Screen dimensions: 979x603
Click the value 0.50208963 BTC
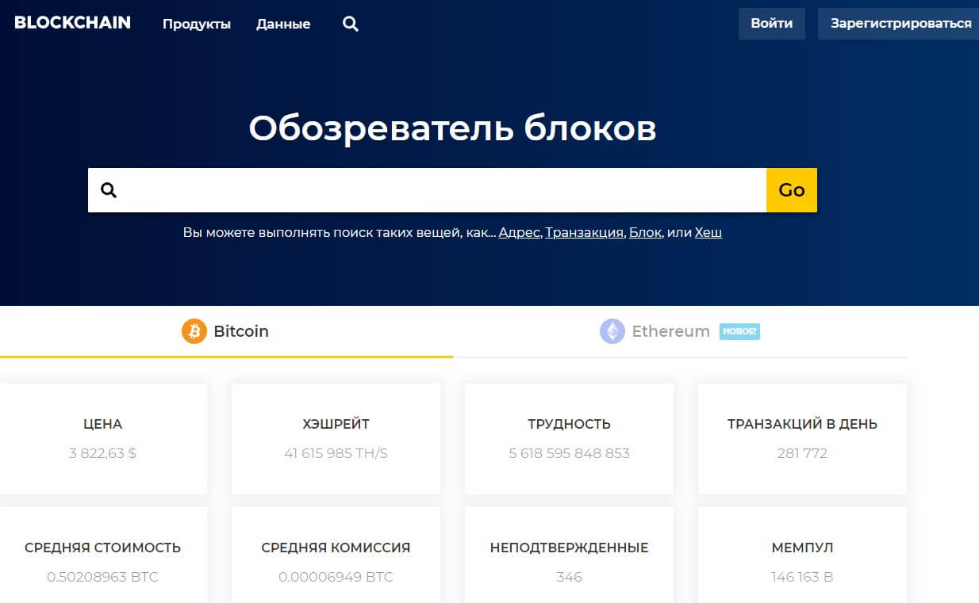click(102, 577)
